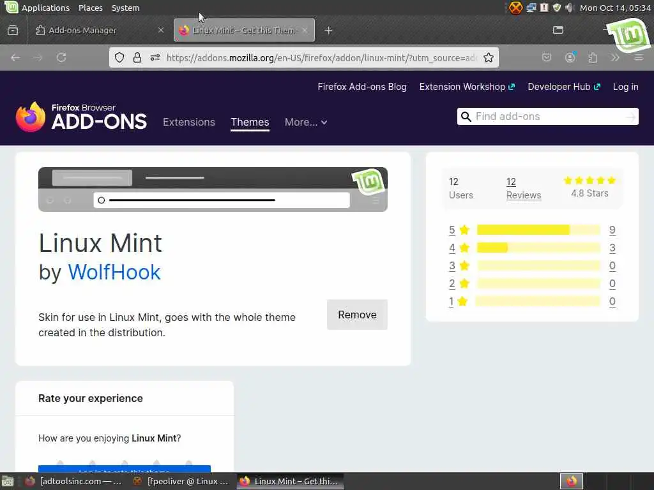Bookmark this page with star icon
This screenshot has width=654, height=490.
pos(489,57)
